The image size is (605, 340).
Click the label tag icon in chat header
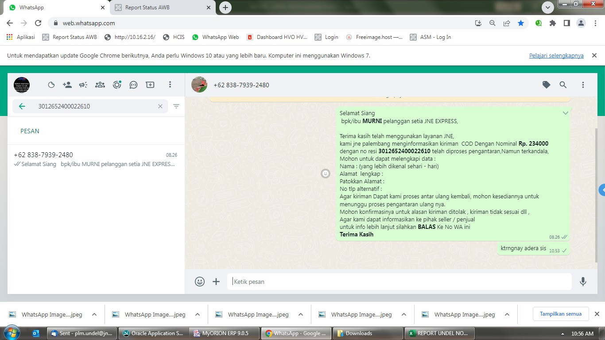click(547, 85)
